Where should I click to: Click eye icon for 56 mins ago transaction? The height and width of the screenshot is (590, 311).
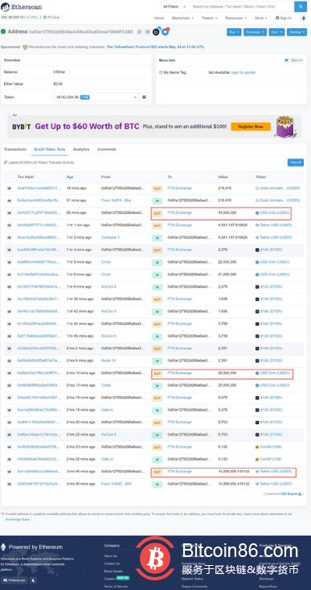pyautogui.click(x=10, y=213)
